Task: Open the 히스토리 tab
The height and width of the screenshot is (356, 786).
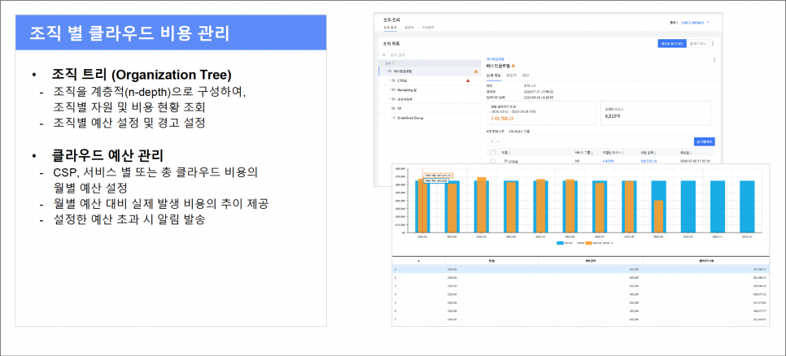Action: pos(428,28)
